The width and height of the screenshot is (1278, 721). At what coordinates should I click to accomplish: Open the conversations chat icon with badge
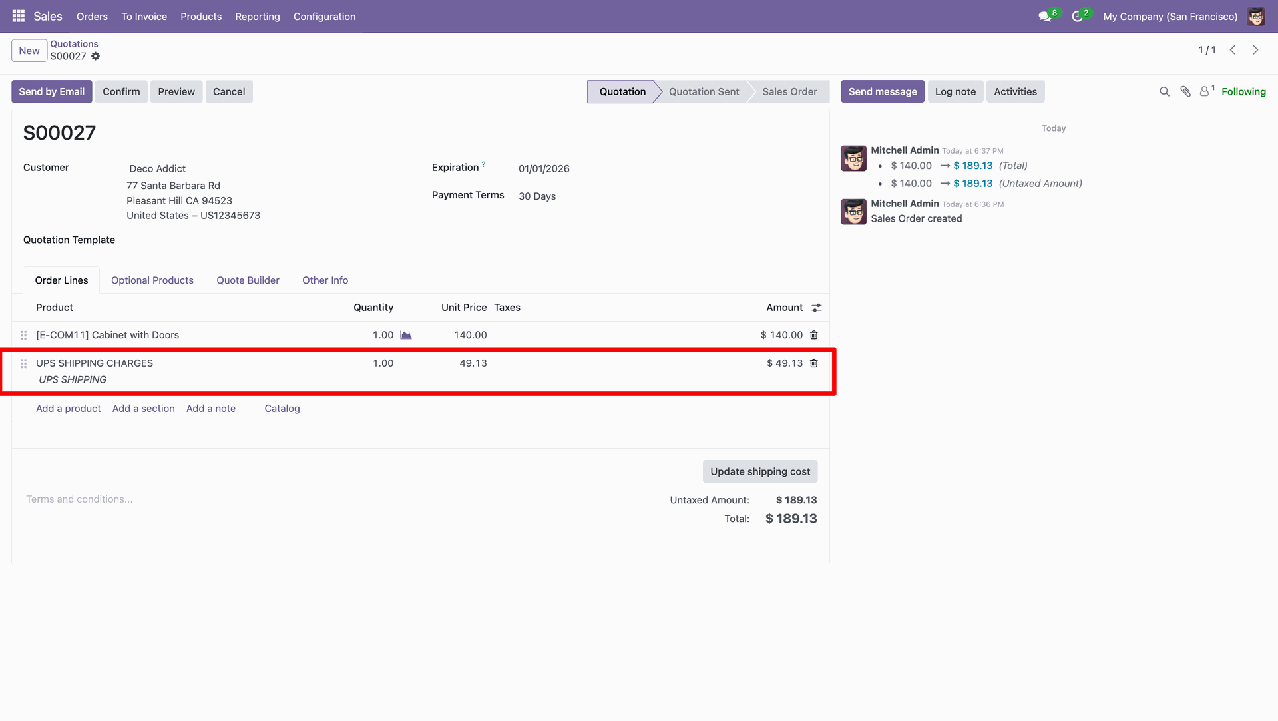coord(1045,16)
